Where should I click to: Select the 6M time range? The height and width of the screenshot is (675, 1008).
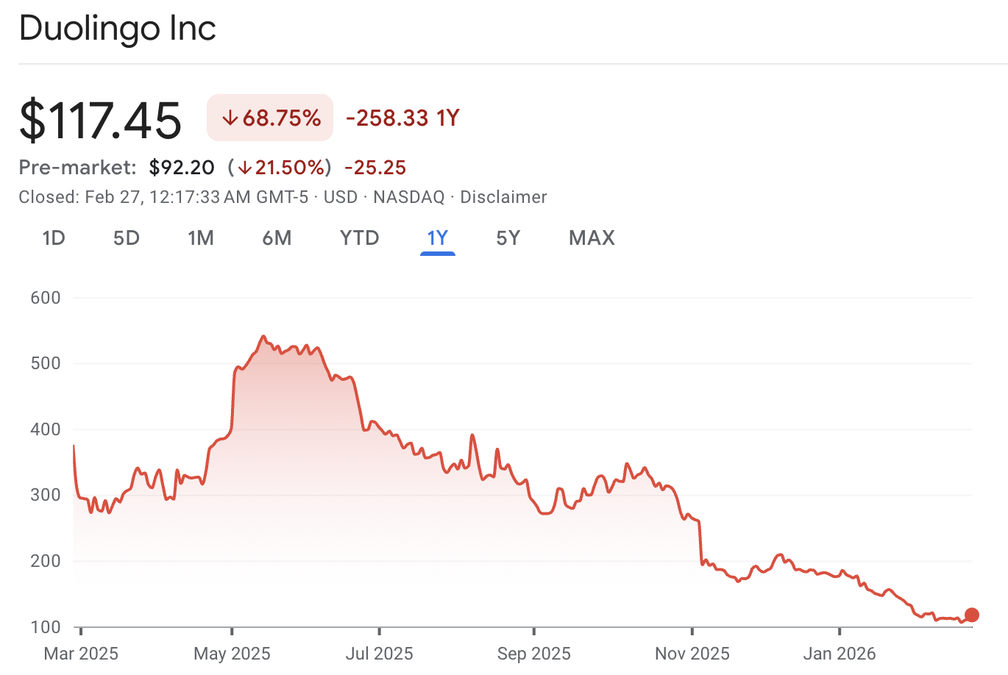[x=277, y=238]
